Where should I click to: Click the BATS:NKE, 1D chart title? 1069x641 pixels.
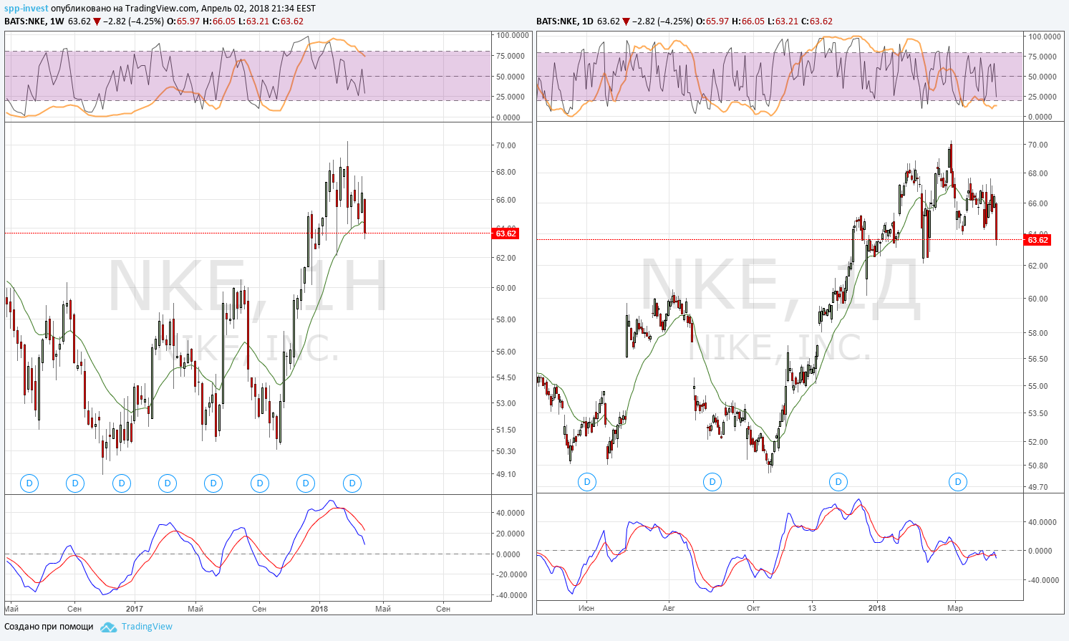(x=565, y=21)
